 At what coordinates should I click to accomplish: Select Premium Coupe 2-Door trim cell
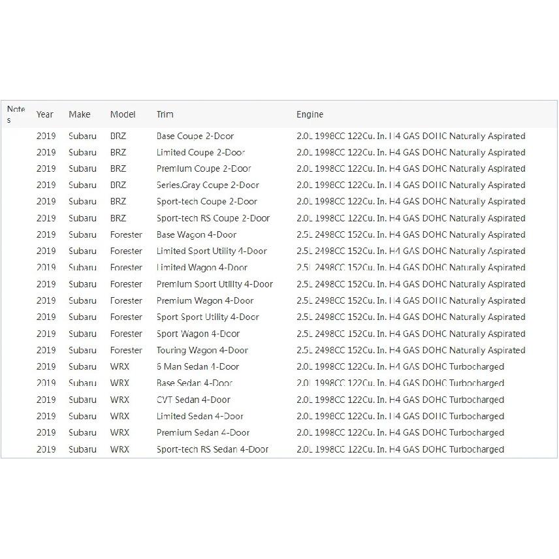[x=204, y=168]
